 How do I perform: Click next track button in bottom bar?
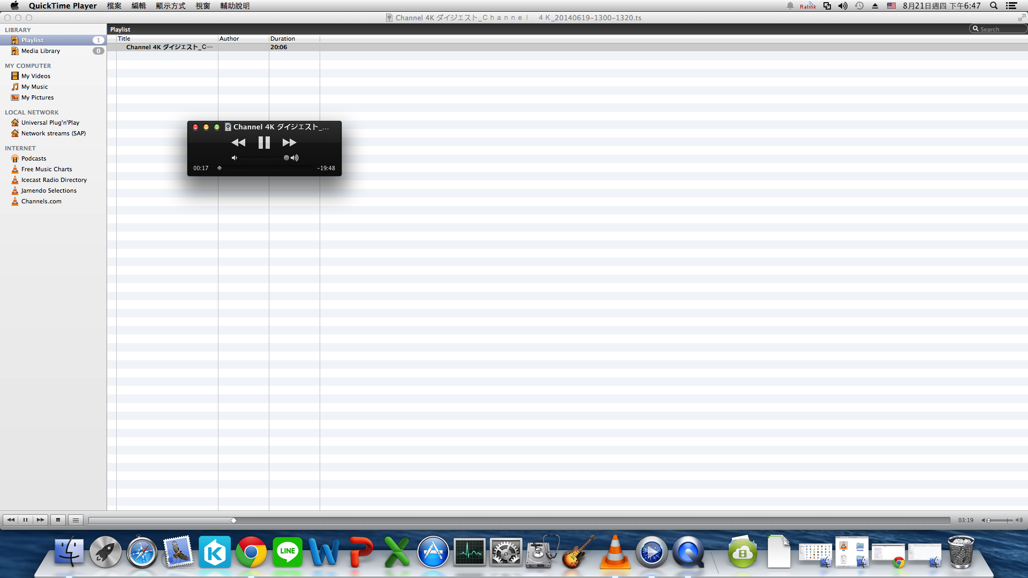[x=40, y=520]
